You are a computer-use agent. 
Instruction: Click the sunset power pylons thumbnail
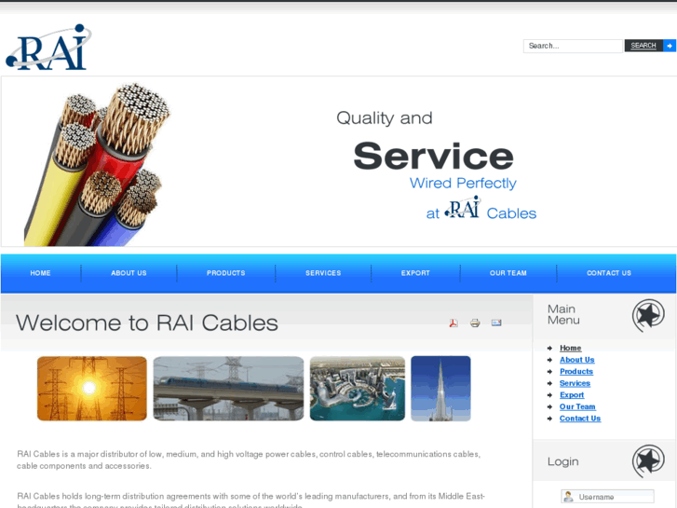click(92, 389)
